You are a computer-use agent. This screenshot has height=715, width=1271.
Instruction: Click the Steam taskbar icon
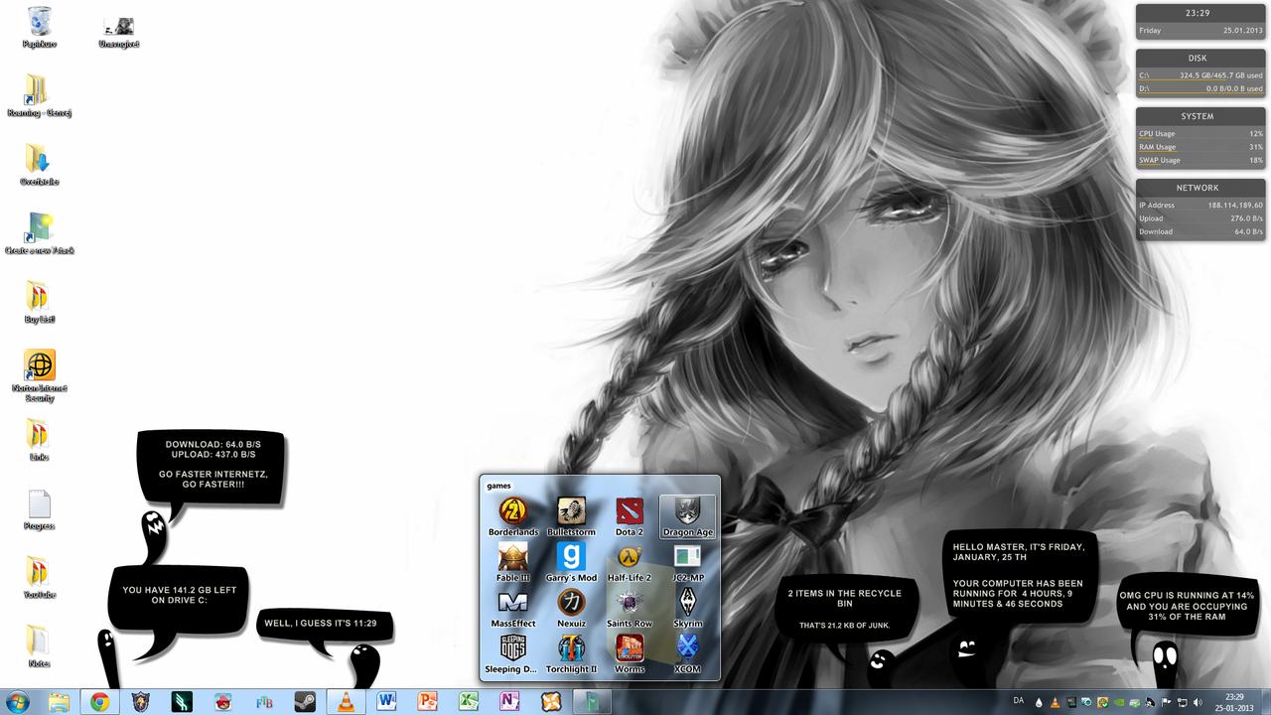coord(305,702)
